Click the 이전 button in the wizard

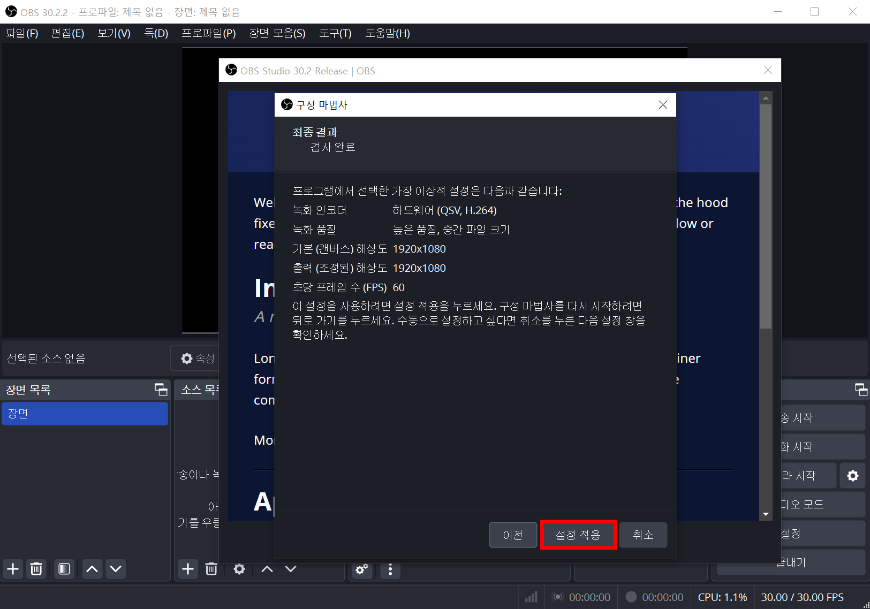tap(513, 535)
